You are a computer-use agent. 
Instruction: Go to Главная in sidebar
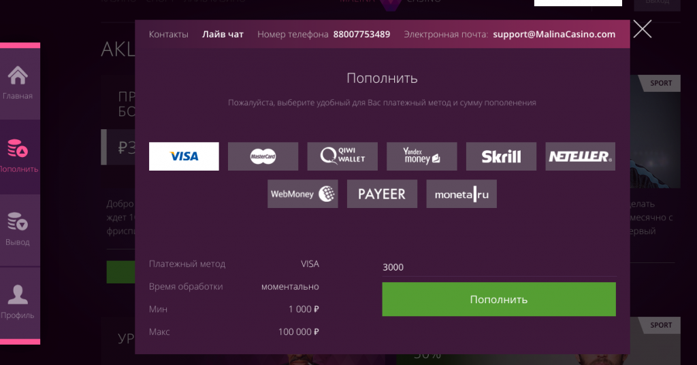[x=18, y=83]
